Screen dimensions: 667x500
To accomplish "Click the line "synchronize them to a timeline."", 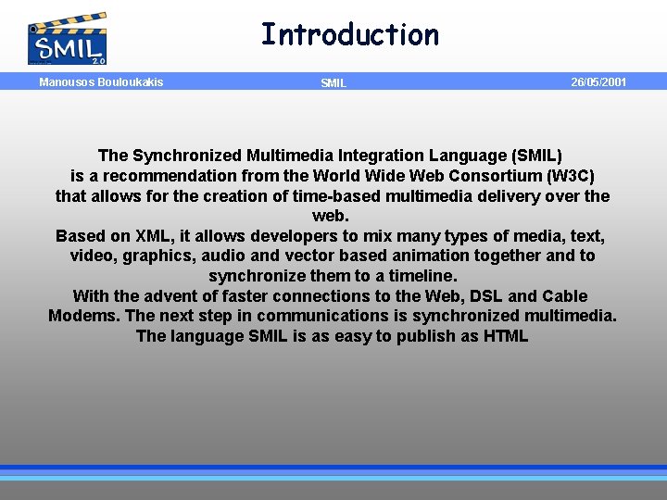I will [333, 276].
